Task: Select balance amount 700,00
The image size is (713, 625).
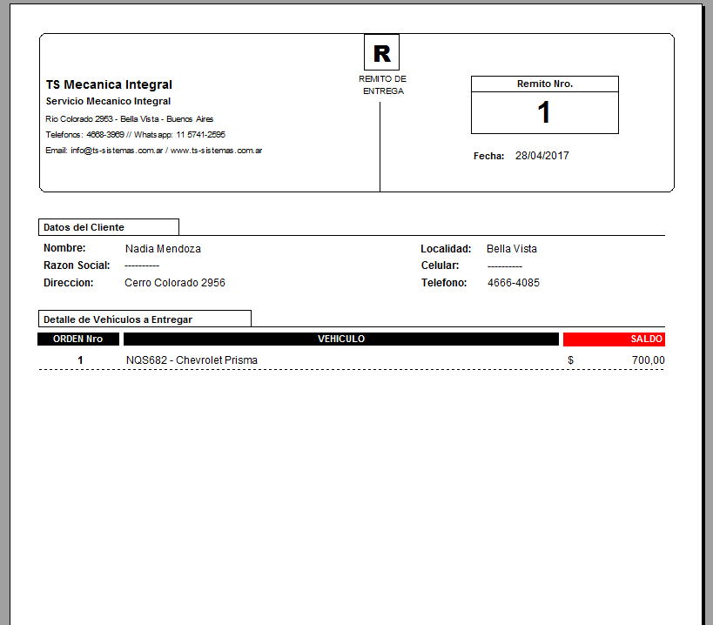Action: 648,360
